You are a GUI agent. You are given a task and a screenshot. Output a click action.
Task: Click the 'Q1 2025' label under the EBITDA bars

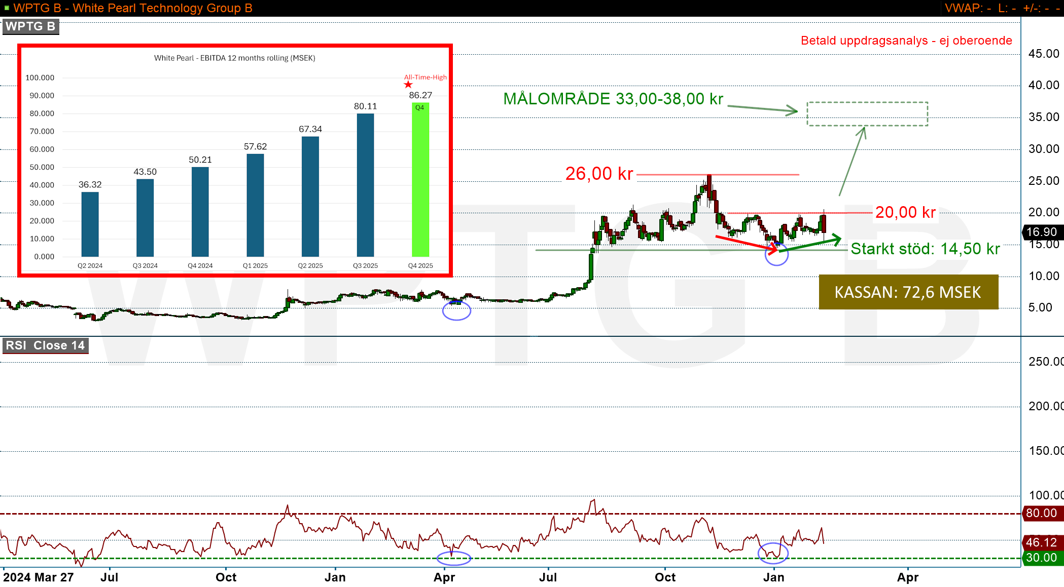point(255,266)
